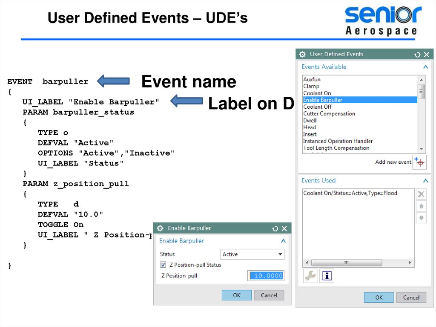This screenshot has height=327, width=436.
Task: Select Instanced Operation Handler event
Action: (x=360, y=141)
